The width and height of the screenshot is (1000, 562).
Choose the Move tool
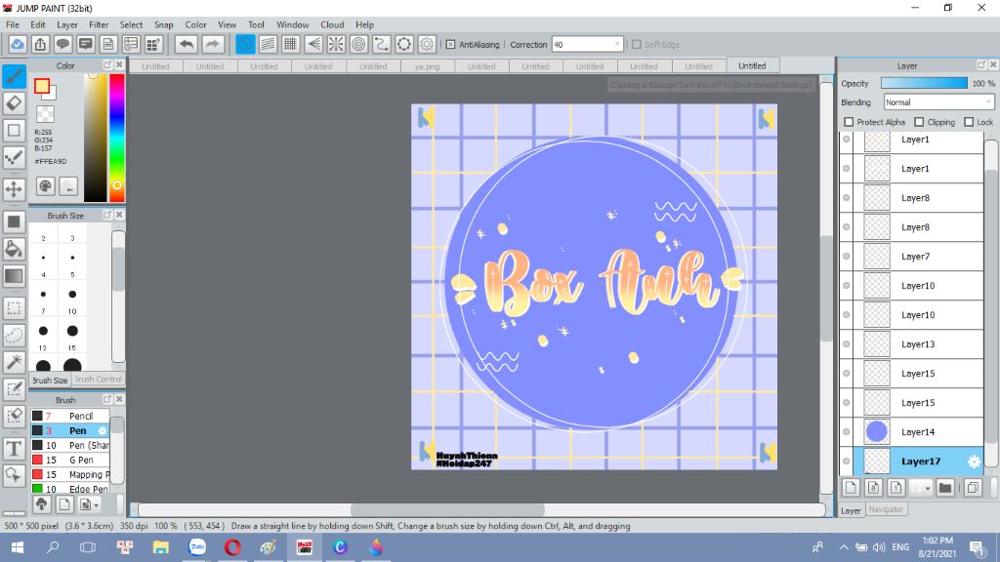tap(14, 188)
